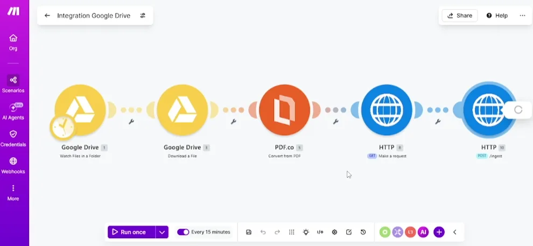Screen dimensions: 533x246
Task: Click the red brackets text parser icon
Action: point(410,232)
